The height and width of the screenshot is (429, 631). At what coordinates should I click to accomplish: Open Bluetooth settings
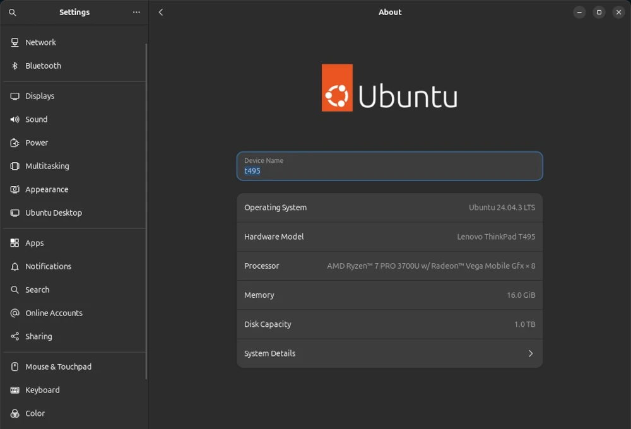click(x=74, y=66)
